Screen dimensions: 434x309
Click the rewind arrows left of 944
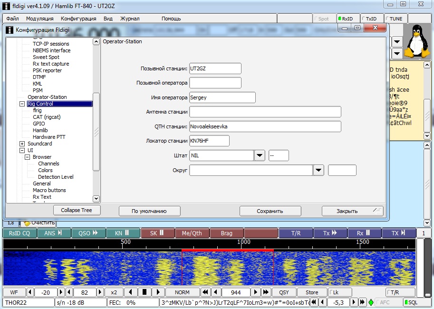pos(205,292)
